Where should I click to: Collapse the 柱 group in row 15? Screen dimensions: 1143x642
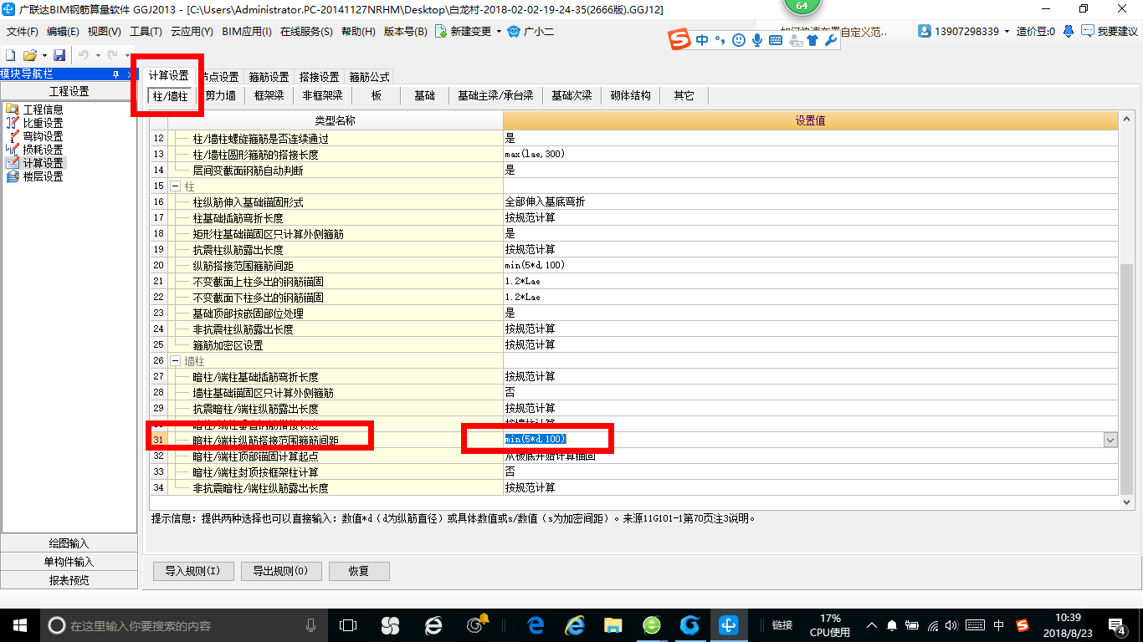[176, 186]
